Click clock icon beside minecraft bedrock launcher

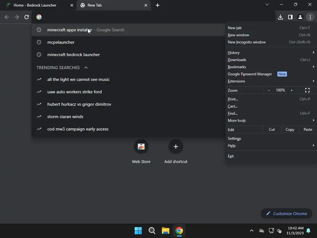point(39,55)
